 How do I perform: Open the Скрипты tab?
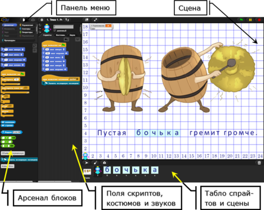coord(47,35)
